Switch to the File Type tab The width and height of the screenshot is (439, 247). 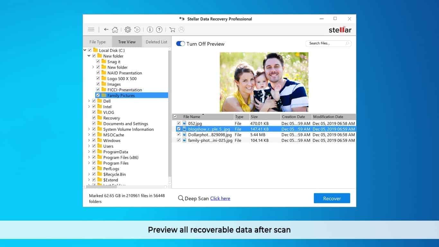click(x=97, y=41)
